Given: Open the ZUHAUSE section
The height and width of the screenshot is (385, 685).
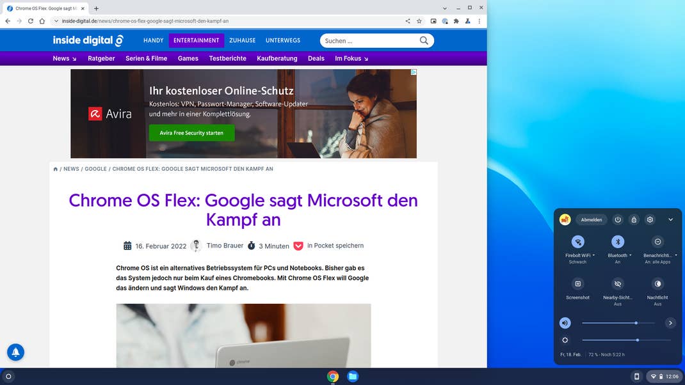Looking at the screenshot, I should click(243, 40).
